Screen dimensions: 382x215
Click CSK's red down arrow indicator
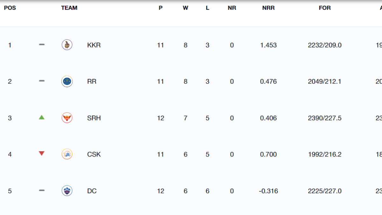pyautogui.click(x=41, y=154)
